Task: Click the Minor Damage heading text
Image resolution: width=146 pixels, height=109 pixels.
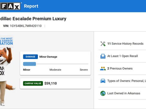Action: point(48,57)
